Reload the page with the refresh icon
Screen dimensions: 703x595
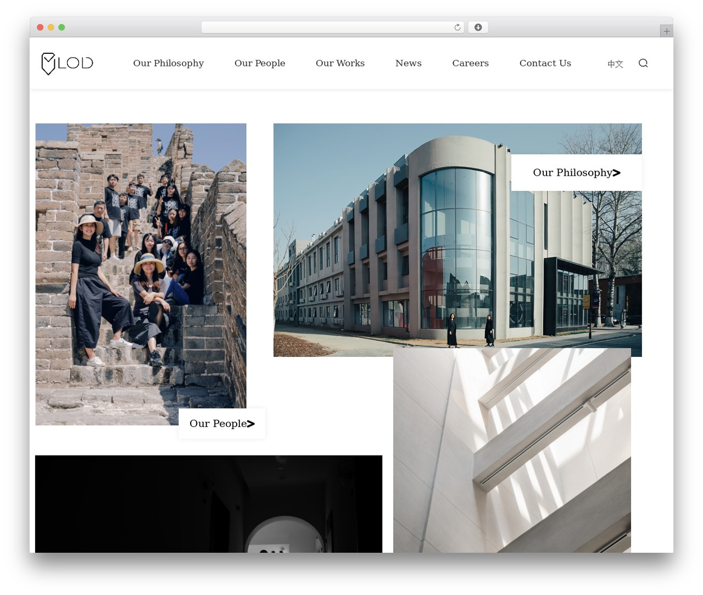pos(457,27)
